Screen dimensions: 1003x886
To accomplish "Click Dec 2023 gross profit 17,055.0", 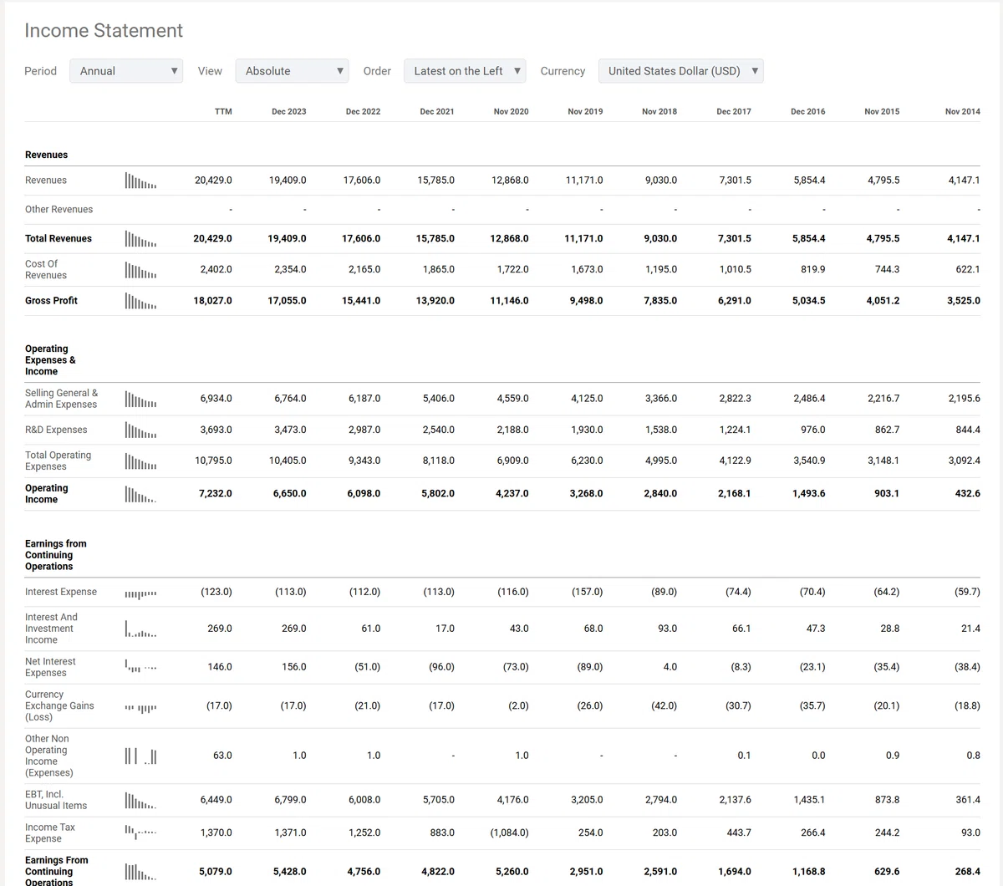I will click(x=287, y=301).
